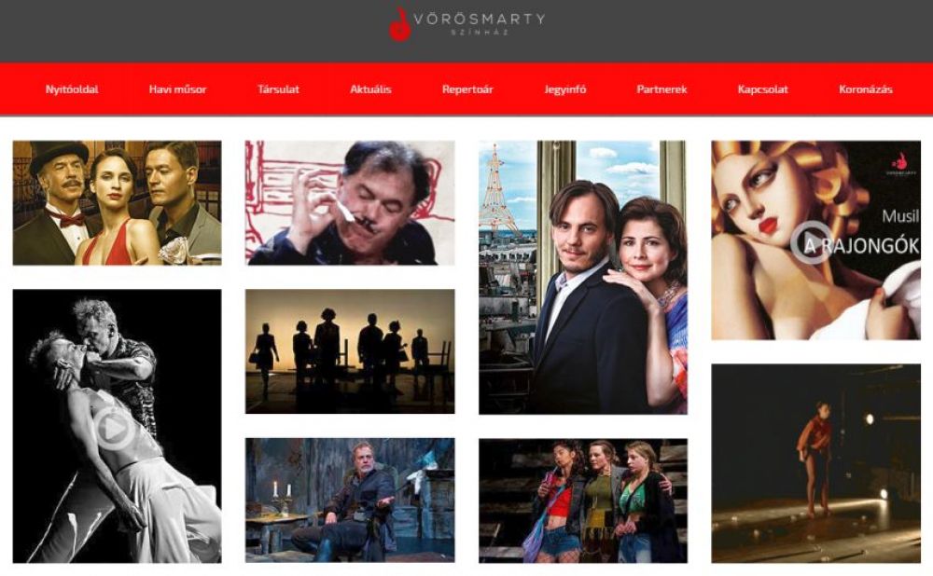Click the Jegyinfó link
The height and width of the screenshot is (576, 933).
pyautogui.click(x=564, y=89)
